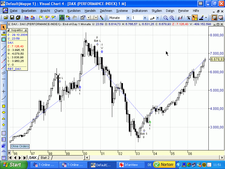Toggle the inspector pointer tool (orange highlighted)
Screen dimensions: 225x169
195,18
